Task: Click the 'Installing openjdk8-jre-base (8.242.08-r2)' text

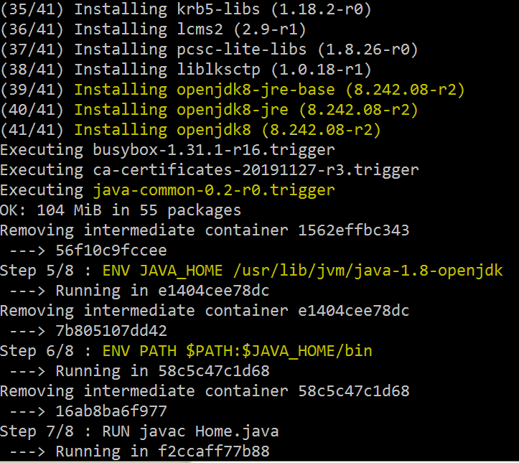Action: (x=270, y=90)
